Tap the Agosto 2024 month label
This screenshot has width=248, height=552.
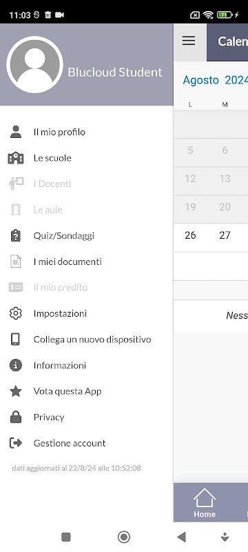click(x=216, y=80)
